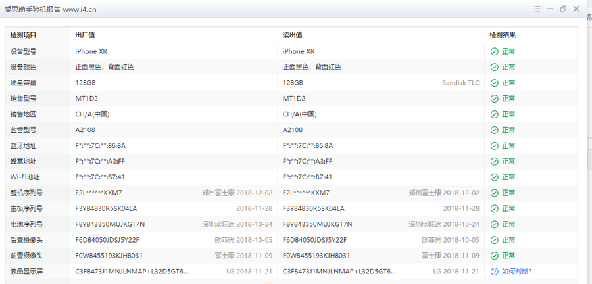
Task: Click F0W8455193KJH8031 in 出厂值 column
Action: [x=109, y=256]
